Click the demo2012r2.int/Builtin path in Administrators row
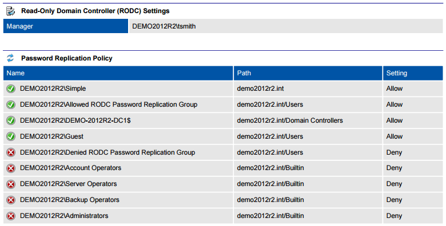The height and width of the screenshot is (226, 446). click(x=270, y=216)
